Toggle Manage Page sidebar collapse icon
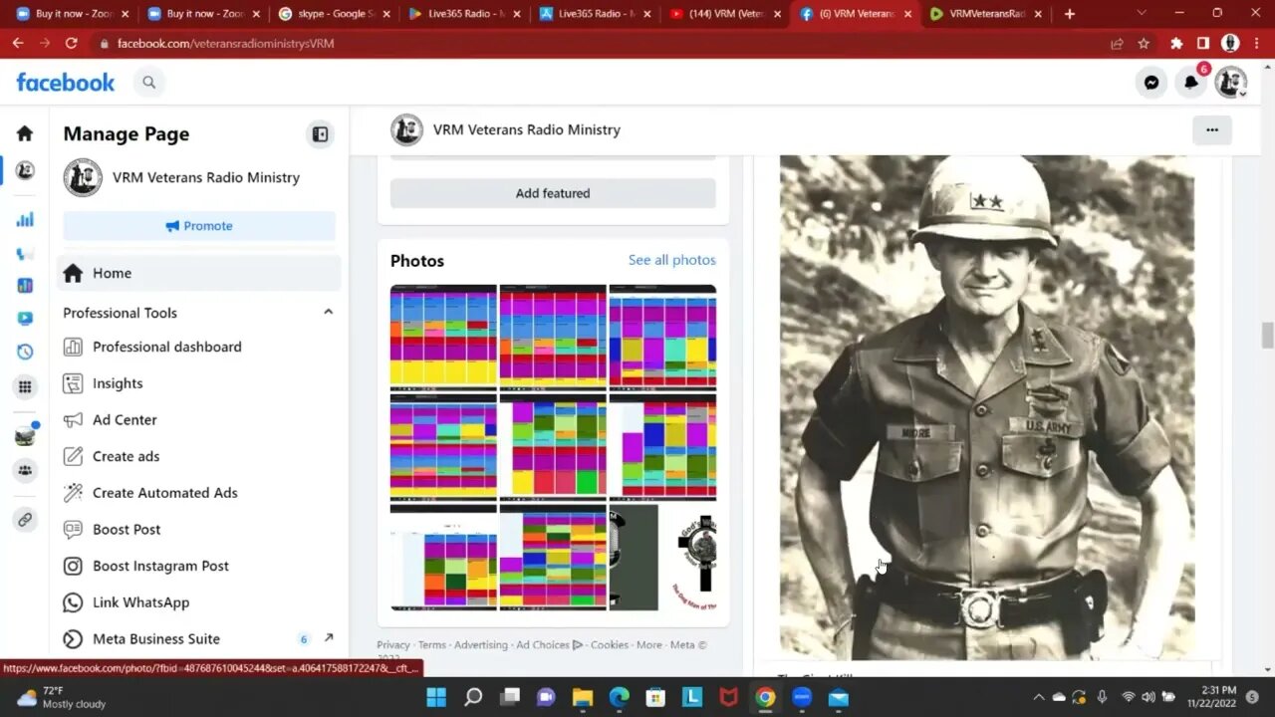1275x717 pixels. tap(320, 134)
